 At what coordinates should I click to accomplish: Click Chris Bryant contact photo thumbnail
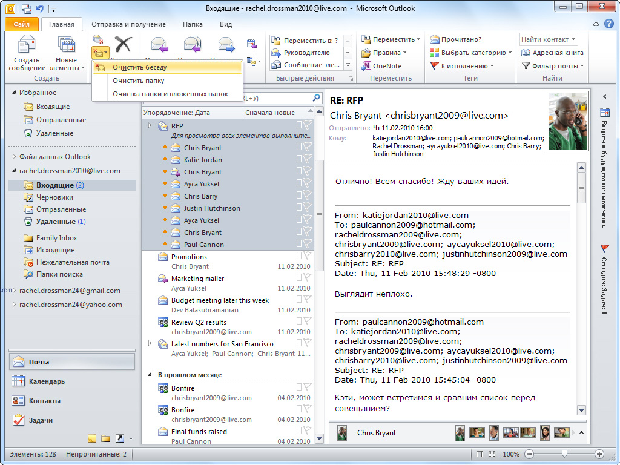pos(342,433)
